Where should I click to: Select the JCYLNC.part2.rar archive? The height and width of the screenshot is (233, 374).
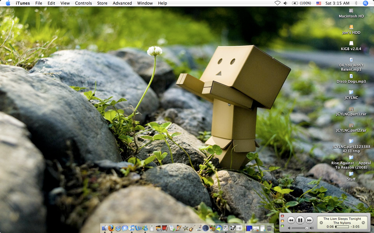coord(351,127)
